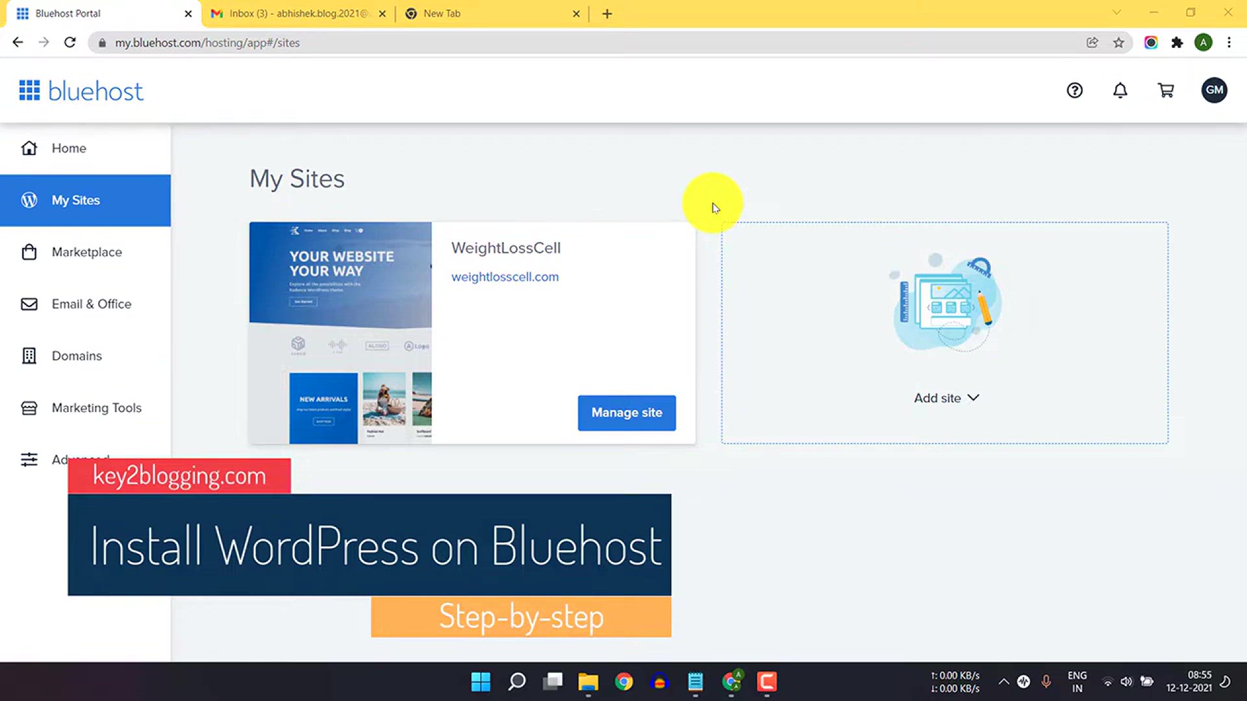Select My Sites in sidebar menu
The width and height of the screenshot is (1247, 701).
pos(85,200)
